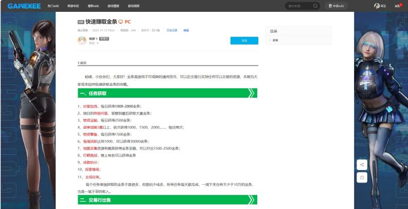Click the PC monitor icon beside title
The height and width of the screenshot is (209, 408).
tap(121, 22)
